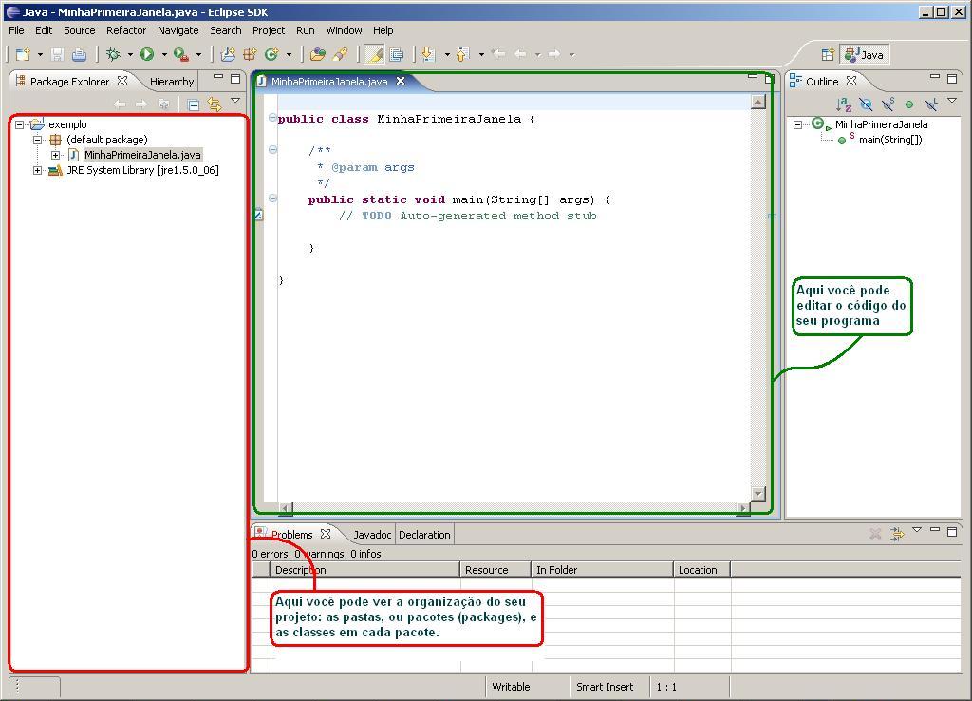Fold the class declaration in the editor
This screenshot has height=701, width=972.
tap(272, 118)
